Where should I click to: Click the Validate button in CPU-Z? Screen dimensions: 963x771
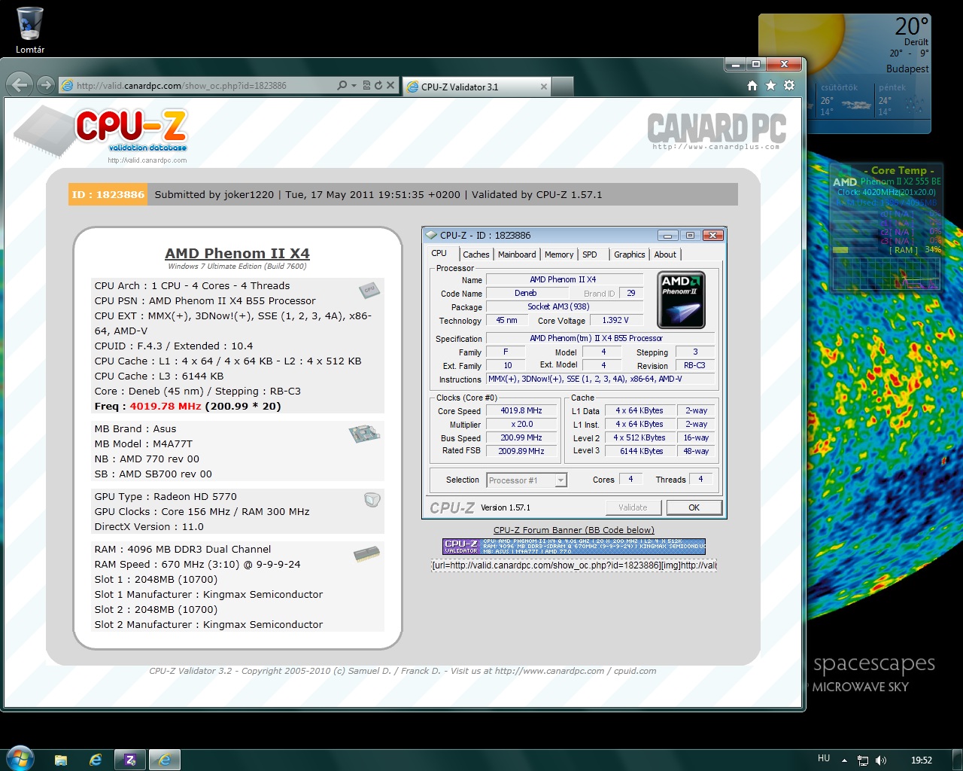click(x=633, y=507)
